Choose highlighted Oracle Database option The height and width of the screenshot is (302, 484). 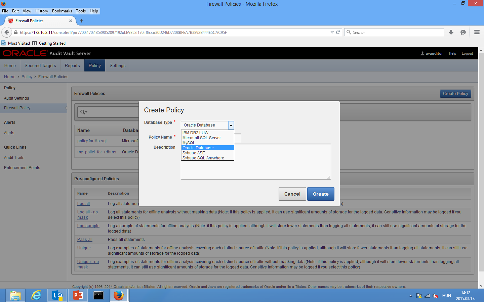pyautogui.click(x=207, y=148)
